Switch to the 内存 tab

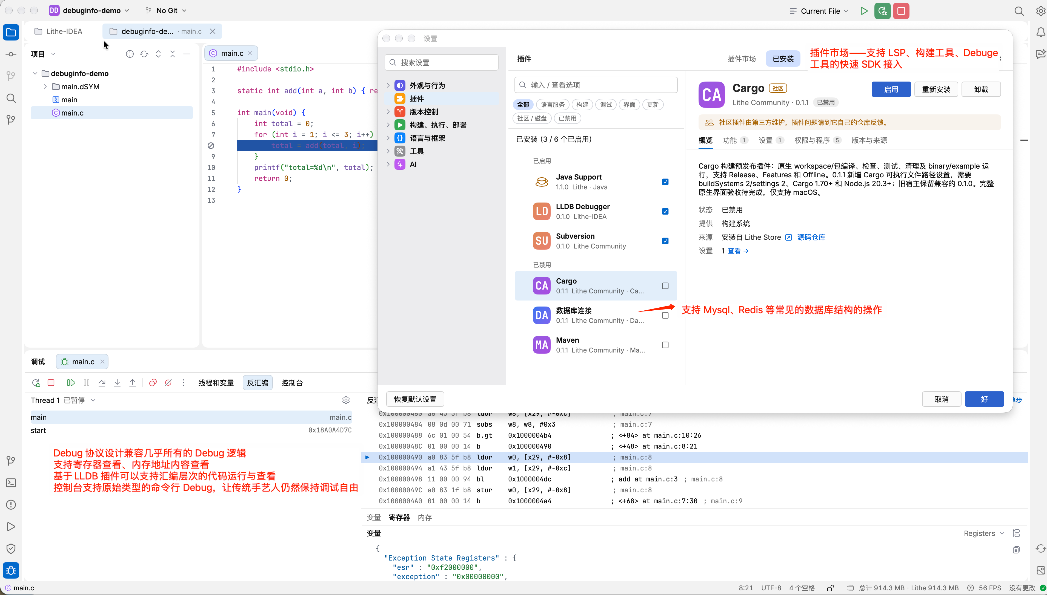425,517
